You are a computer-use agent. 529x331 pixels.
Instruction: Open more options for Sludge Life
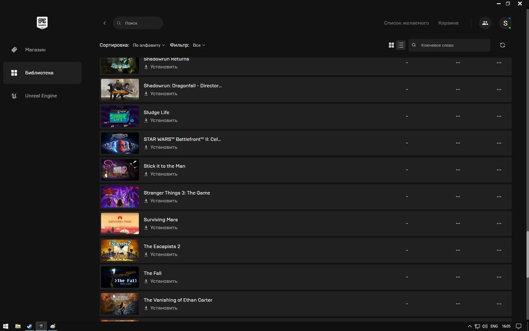tap(499, 116)
